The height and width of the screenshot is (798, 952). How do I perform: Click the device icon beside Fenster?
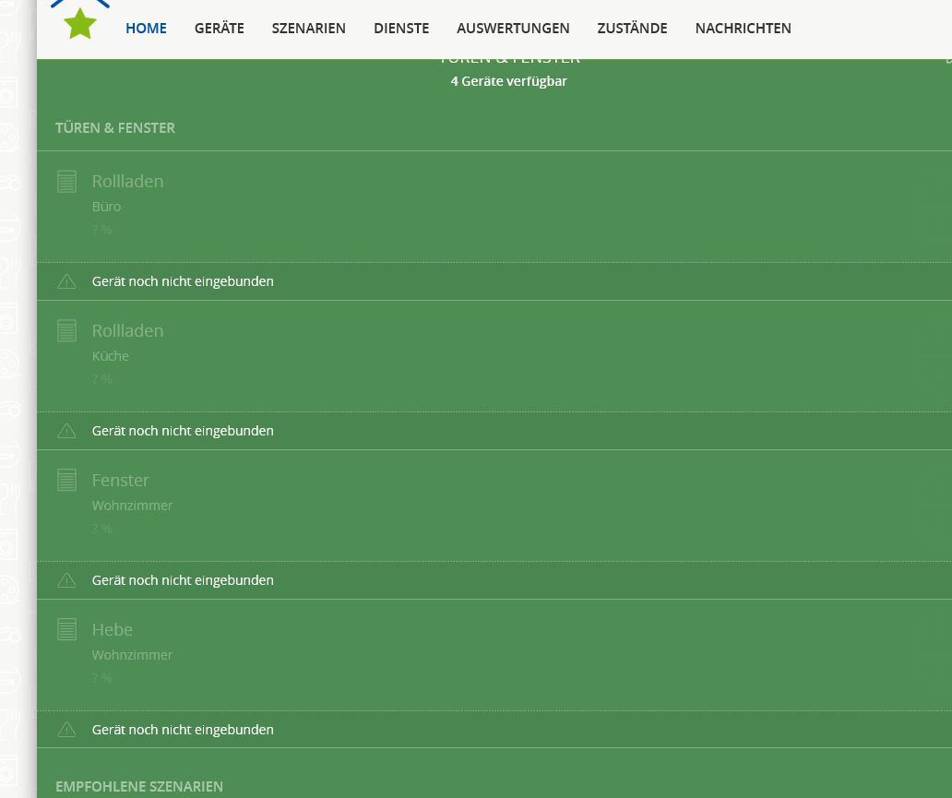tap(66, 481)
